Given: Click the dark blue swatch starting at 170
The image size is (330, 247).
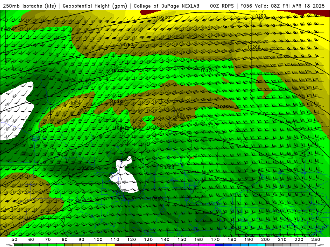Looking at the screenshot, I should pos(219,245).
